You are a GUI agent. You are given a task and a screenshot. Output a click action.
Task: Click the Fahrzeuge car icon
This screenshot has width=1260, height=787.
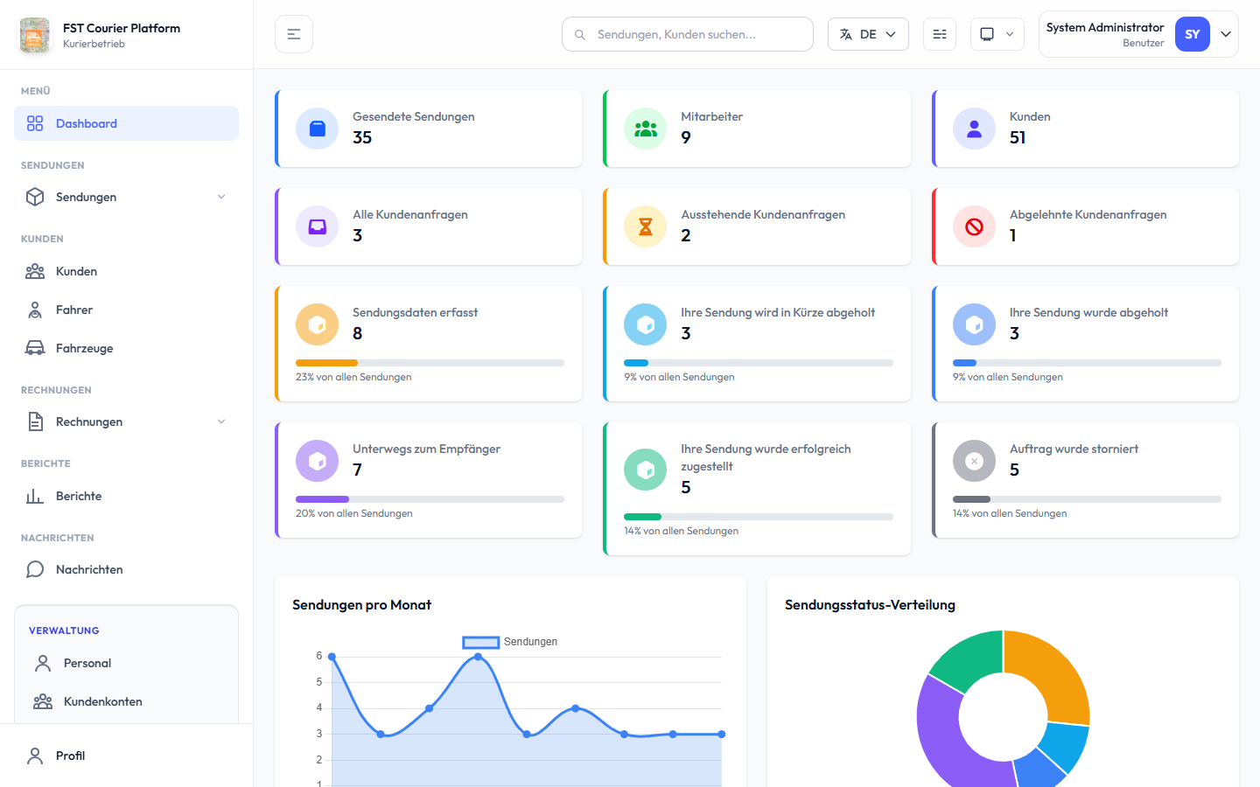point(35,348)
